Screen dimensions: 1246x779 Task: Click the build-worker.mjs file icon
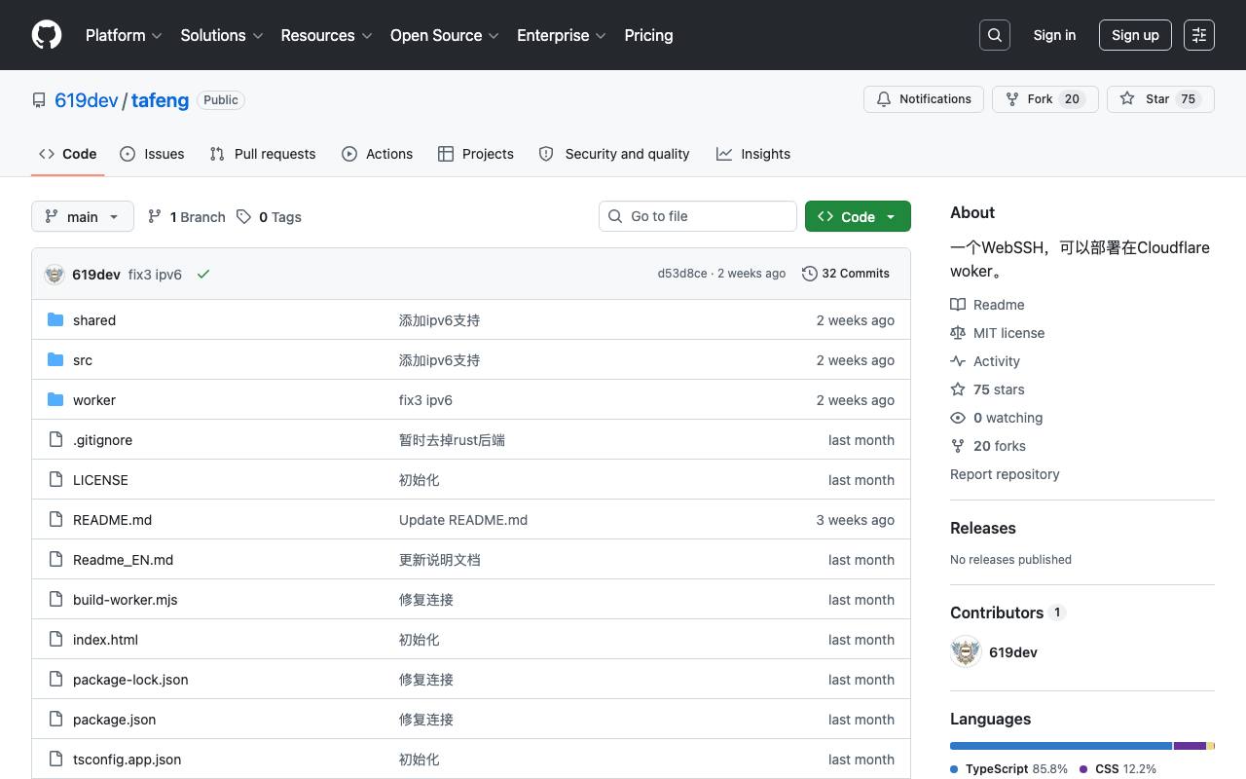coord(55,600)
